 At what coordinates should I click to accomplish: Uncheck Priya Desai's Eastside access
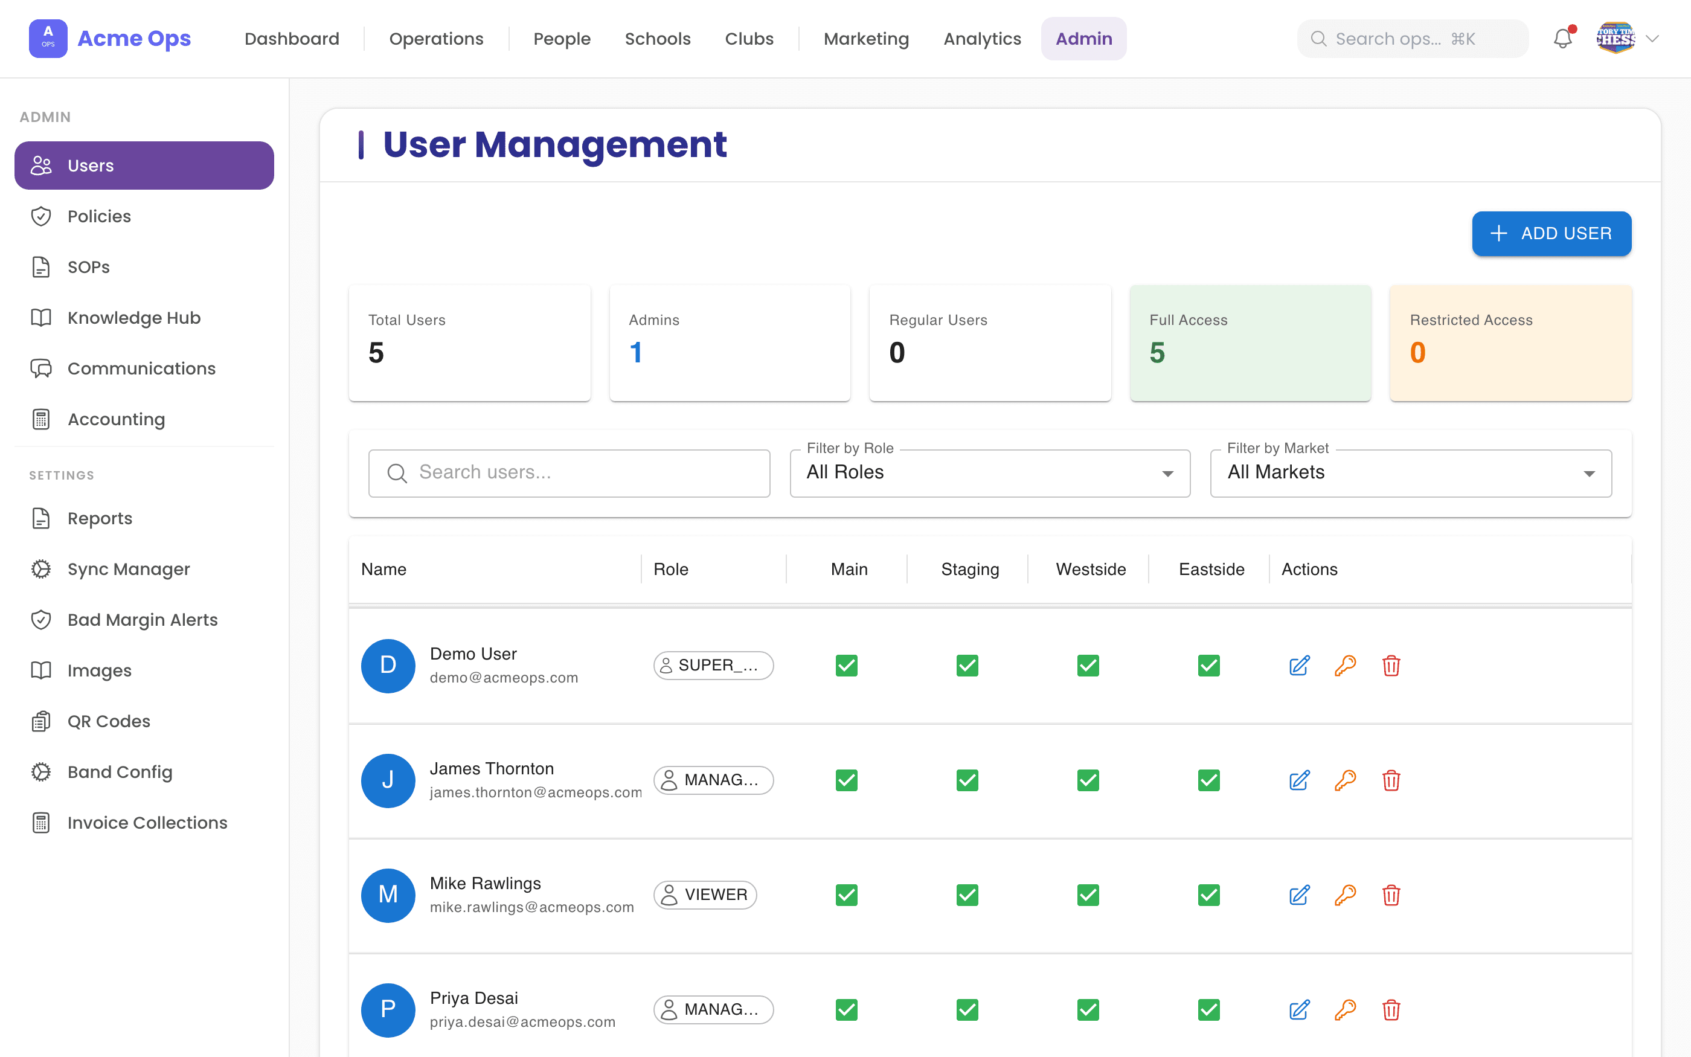coord(1210,1009)
